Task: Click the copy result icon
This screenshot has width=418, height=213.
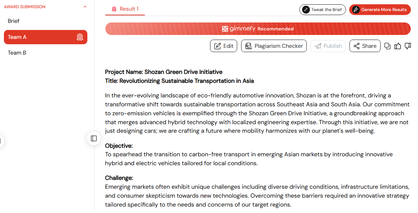Action: click(387, 46)
